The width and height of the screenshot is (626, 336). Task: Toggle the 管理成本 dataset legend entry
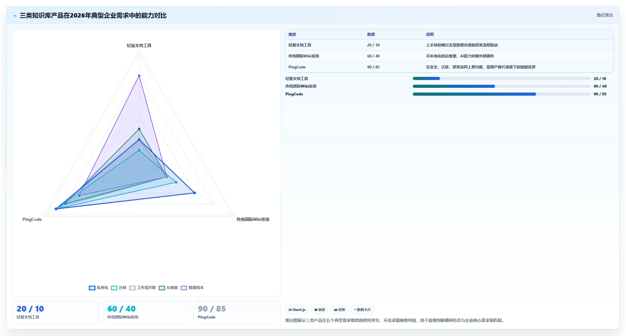[192, 288]
